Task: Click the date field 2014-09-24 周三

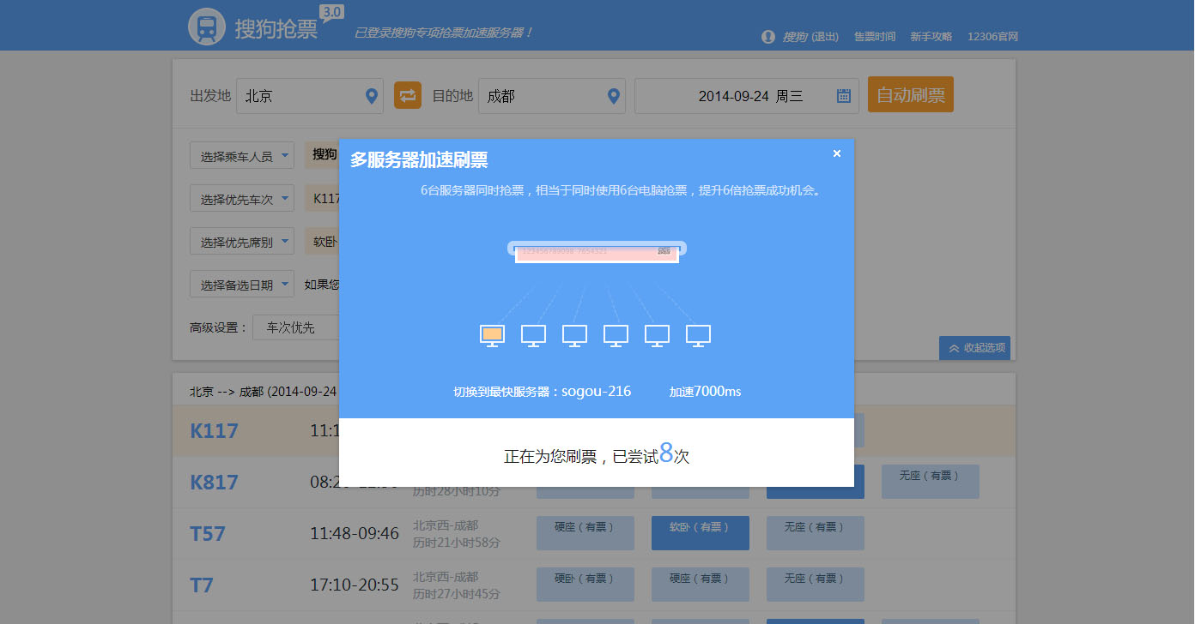Action: pos(747,96)
